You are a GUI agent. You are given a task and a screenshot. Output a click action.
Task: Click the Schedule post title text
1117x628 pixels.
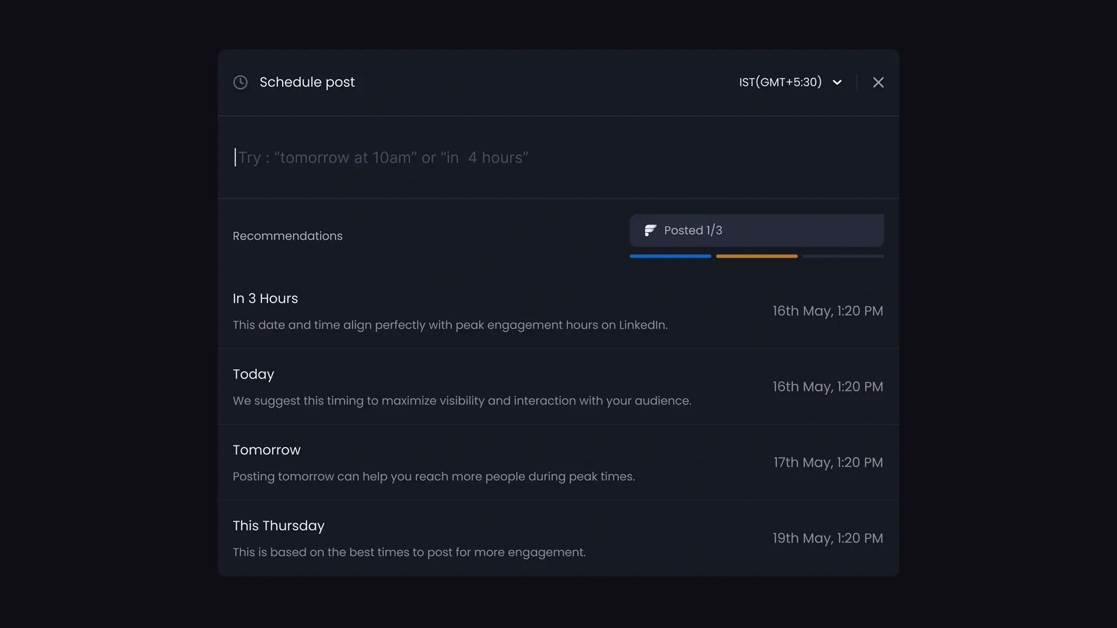click(307, 83)
